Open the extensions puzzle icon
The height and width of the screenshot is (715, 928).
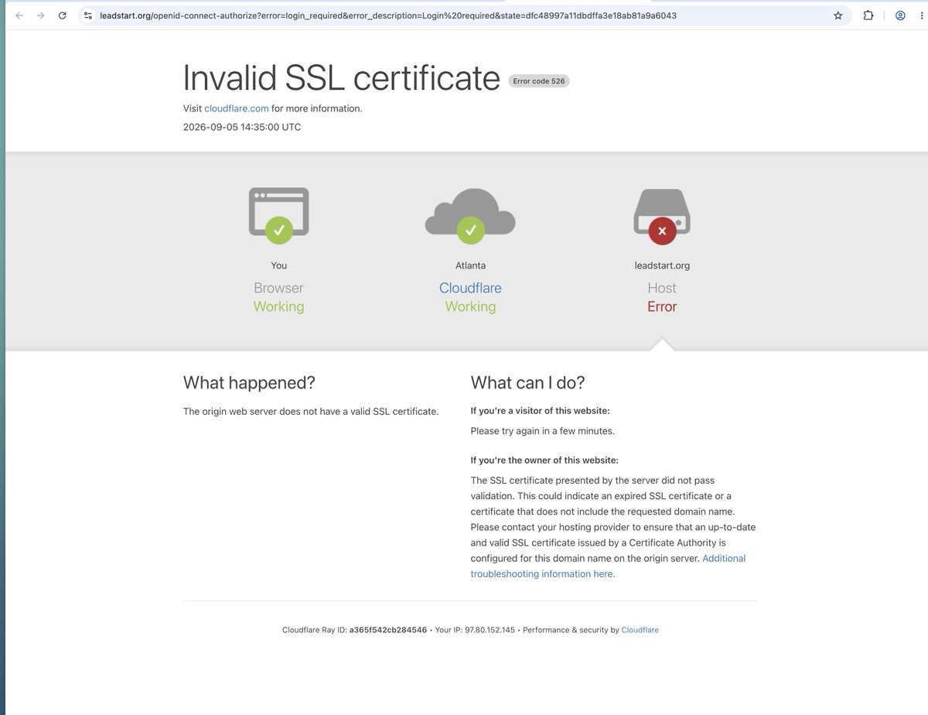point(868,15)
